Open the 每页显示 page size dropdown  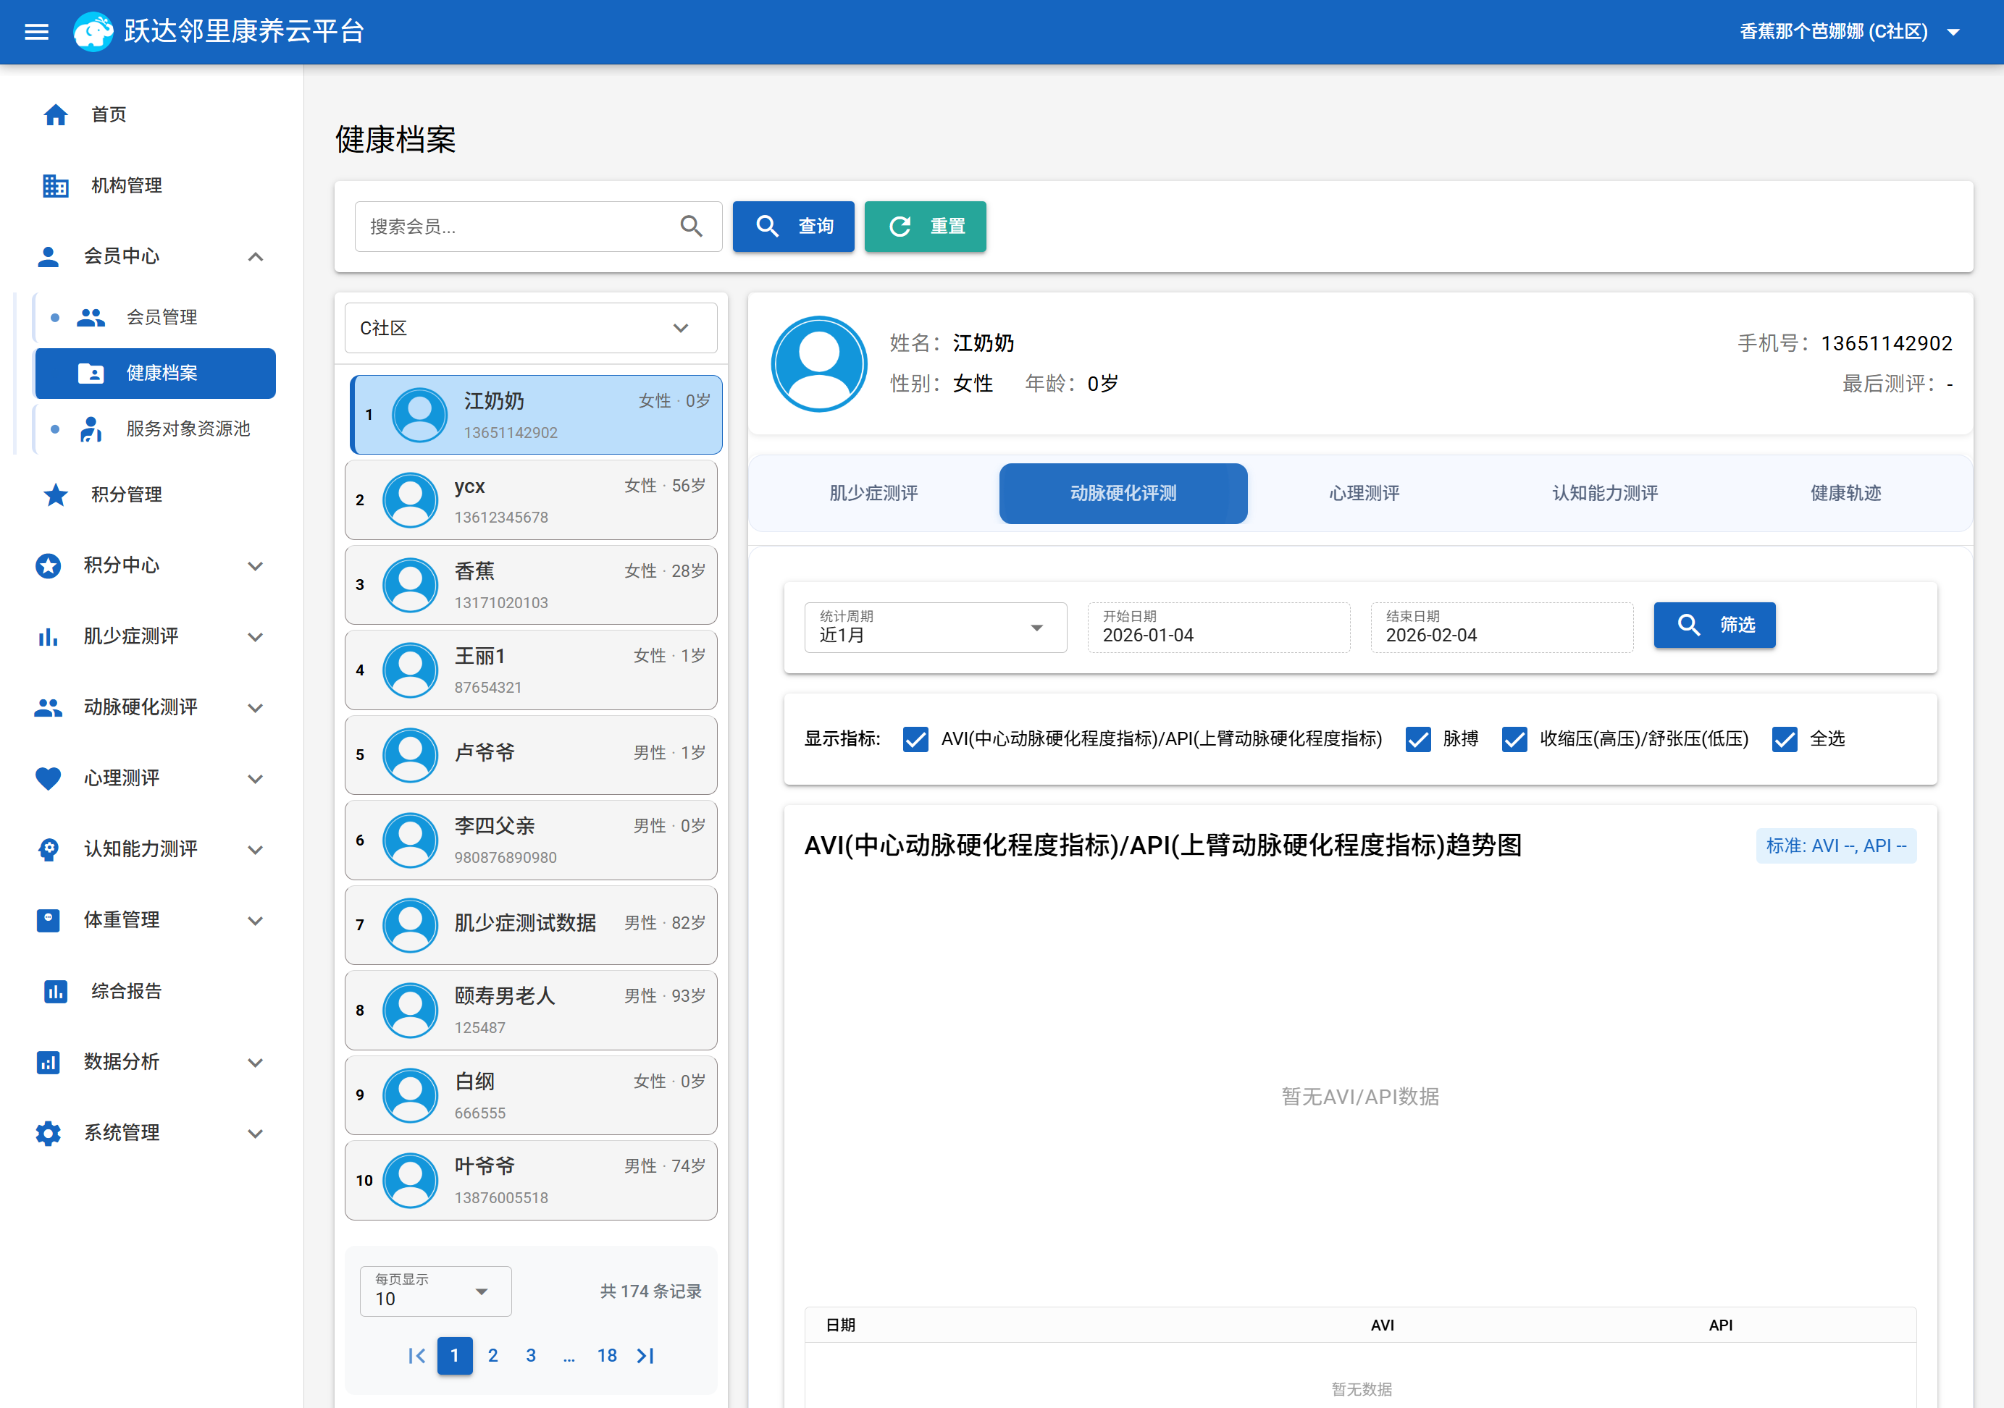tap(435, 1291)
